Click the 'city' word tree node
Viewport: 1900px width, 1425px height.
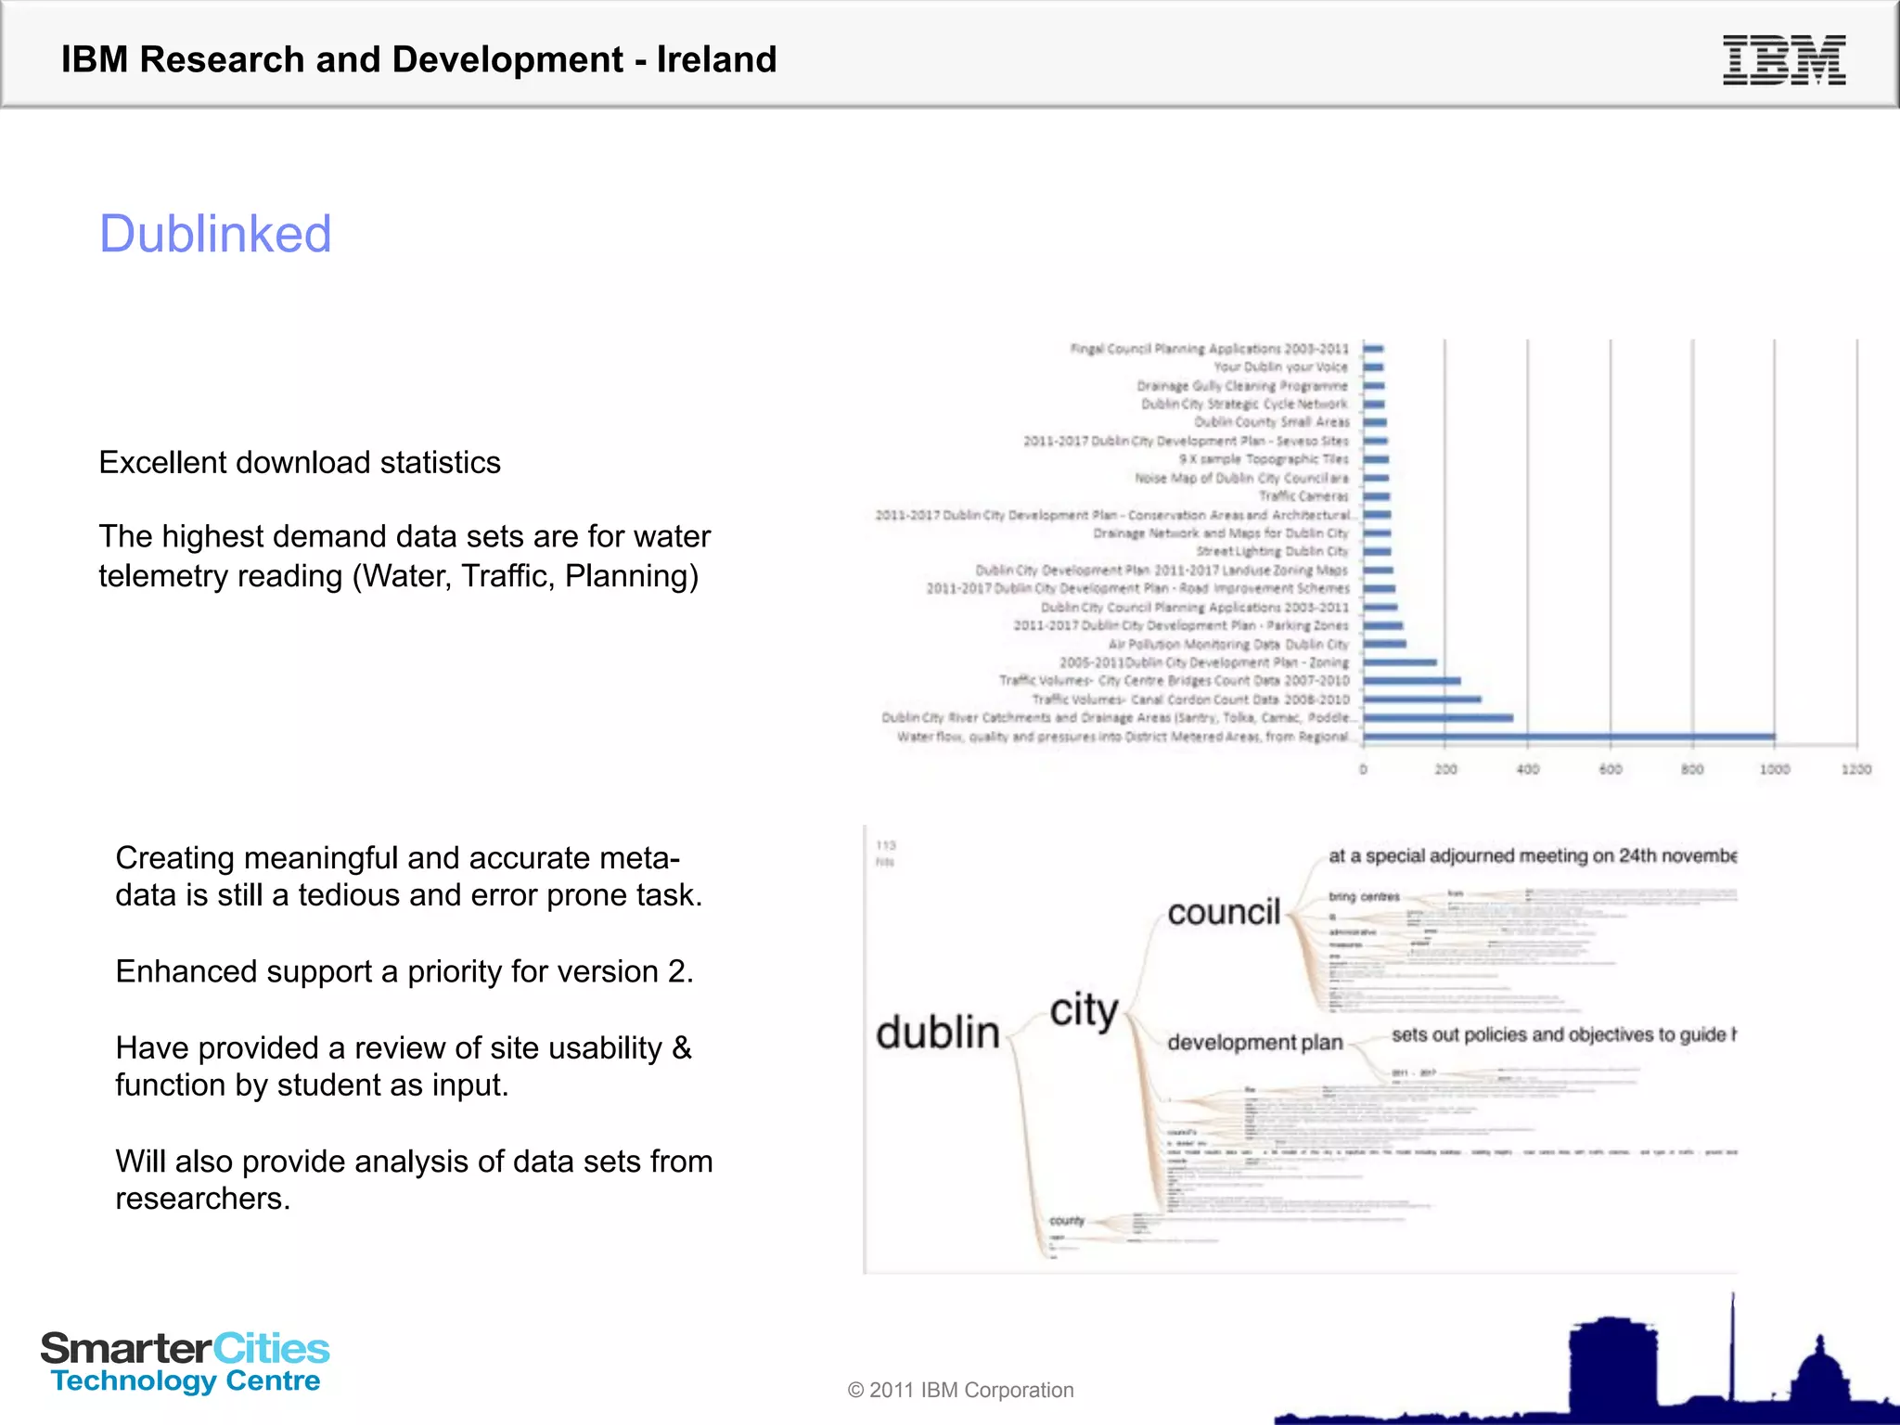pos(1084,1012)
